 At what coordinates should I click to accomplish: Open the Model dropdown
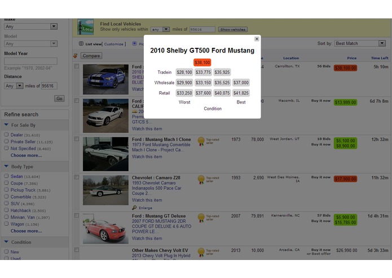click(x=31, y=44)
